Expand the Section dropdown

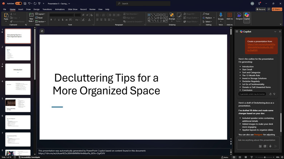pyautogui.click(x=41, y=21)
